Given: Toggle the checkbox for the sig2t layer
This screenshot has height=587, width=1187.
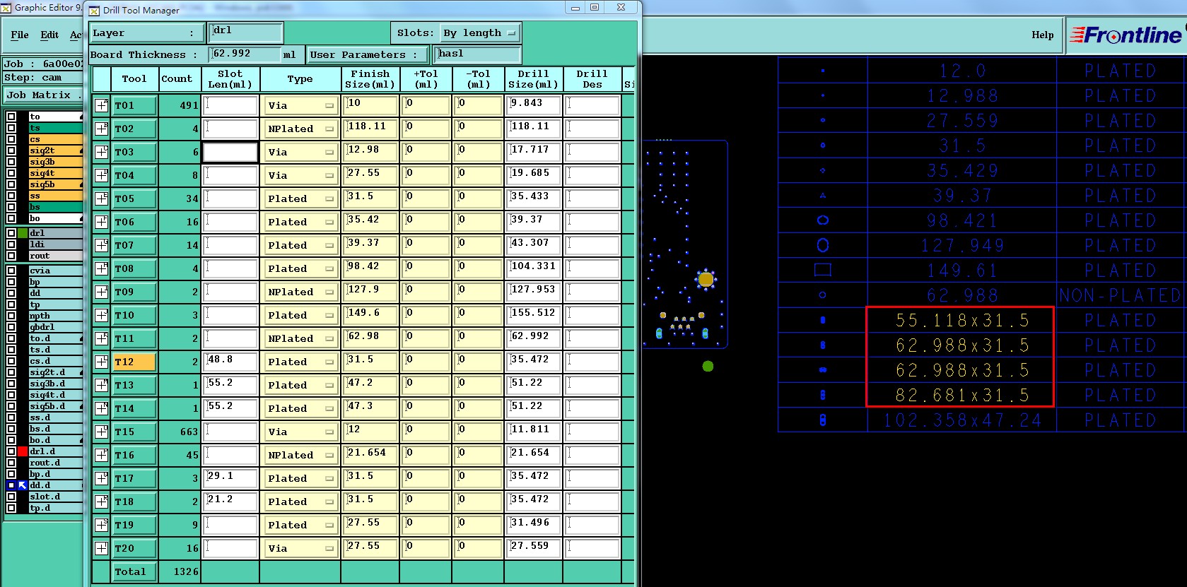Looking at the screenshot, I should [x=11, y=150].
